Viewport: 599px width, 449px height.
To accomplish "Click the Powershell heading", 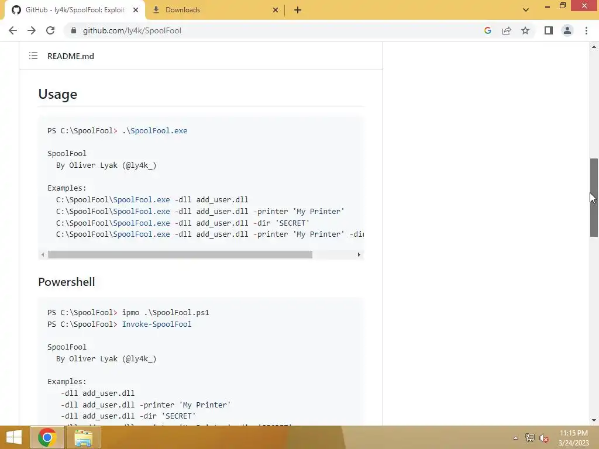I will click(67, 282).
